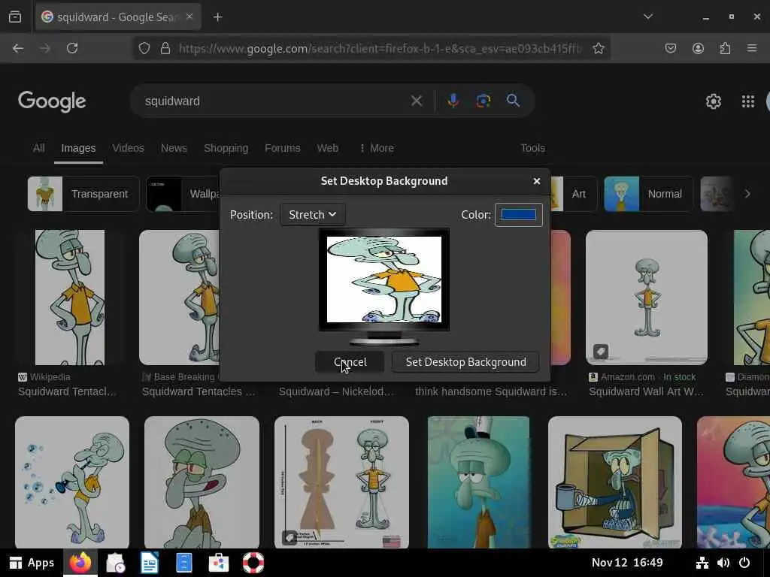The height and width of the screenshot is (577, 770).
Task: Search by image with Google Lens
Action: point(484,101)
